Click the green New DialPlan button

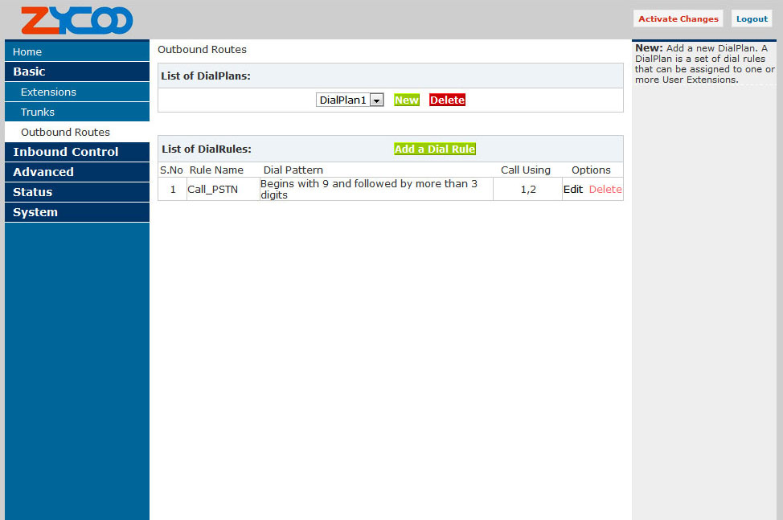click(x=407, y=100)
